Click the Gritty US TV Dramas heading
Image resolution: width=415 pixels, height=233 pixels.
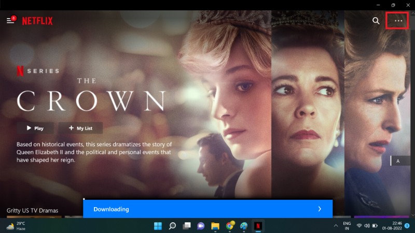pos(32,211)
